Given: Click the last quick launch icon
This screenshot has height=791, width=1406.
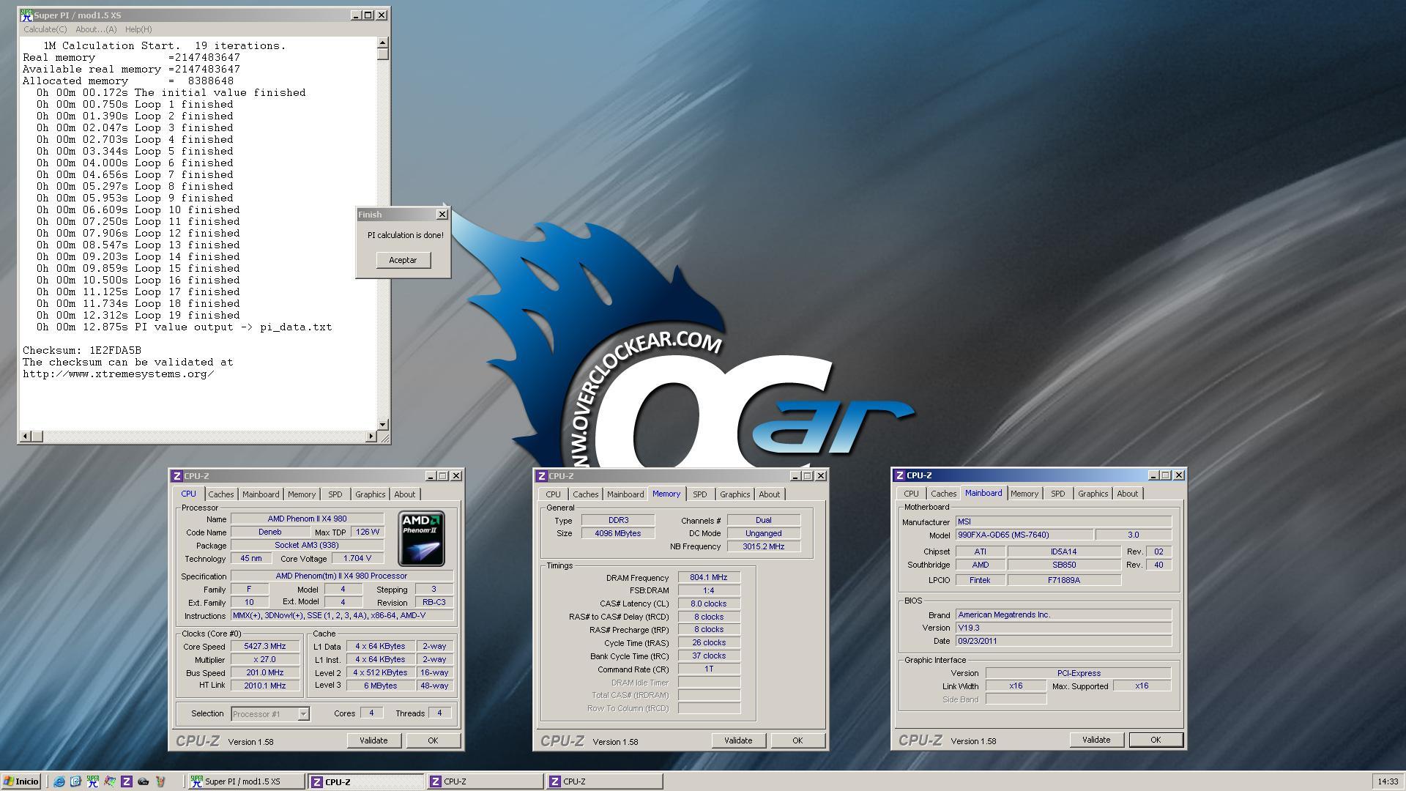Looking at the screenshot, I should click(x=160, y=781).
